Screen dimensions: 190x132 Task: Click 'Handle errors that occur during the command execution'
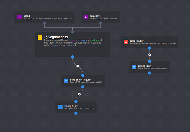click(x=153, y=43)
